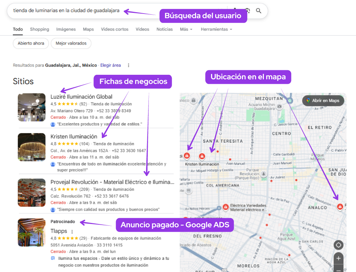Open the Tlapps three-dot options icon
The image size is (356, 272).
(x=72, y=231)
